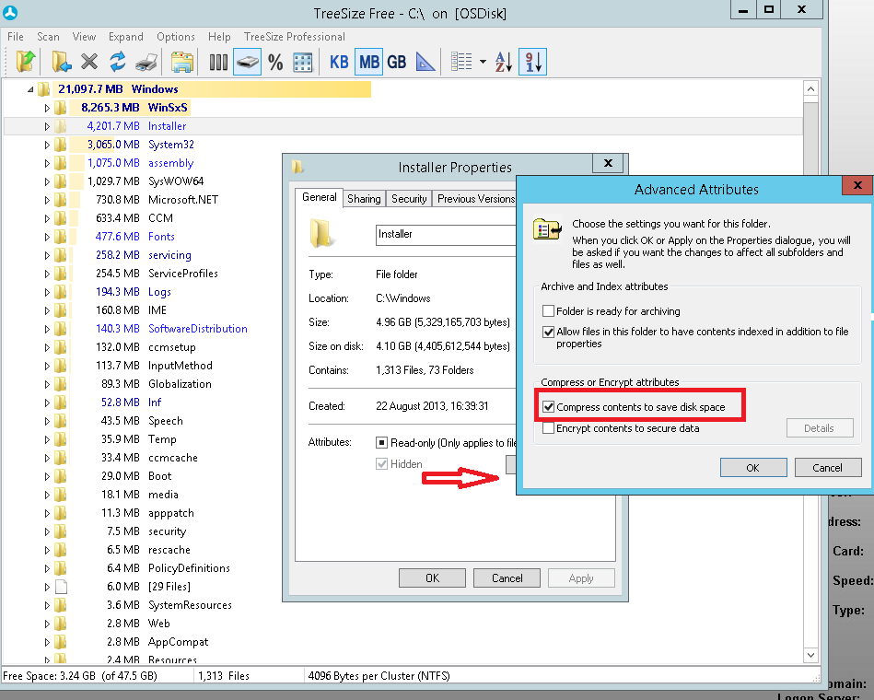Click the printer icon in toolbar
Image resolution: width=874 pixels, height=700 pixels.
(x=146, y=62)
